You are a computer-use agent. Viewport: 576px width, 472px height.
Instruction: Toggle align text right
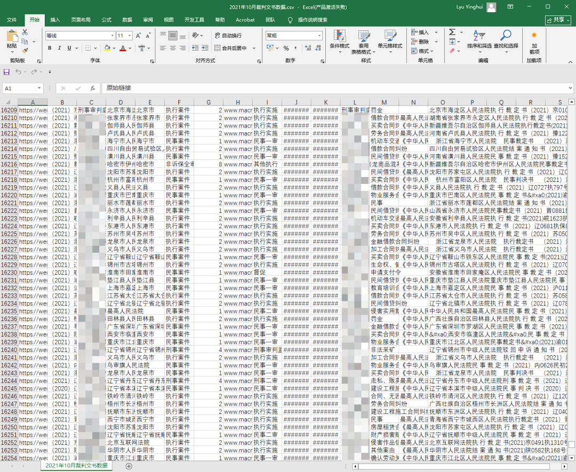click(x=182, y=48)
